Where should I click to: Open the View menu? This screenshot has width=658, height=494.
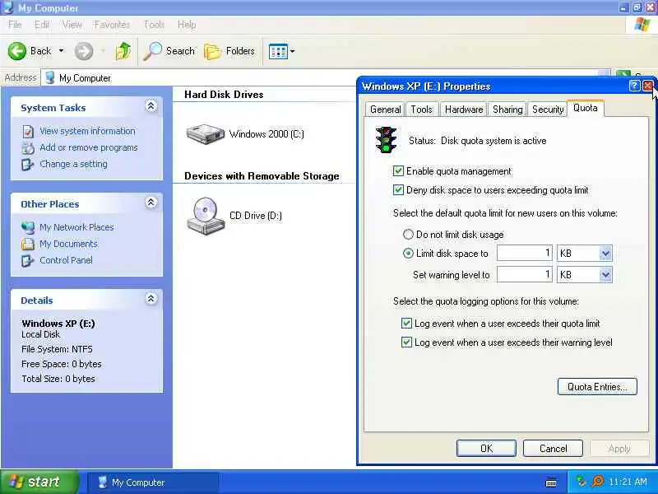point(72,25)
